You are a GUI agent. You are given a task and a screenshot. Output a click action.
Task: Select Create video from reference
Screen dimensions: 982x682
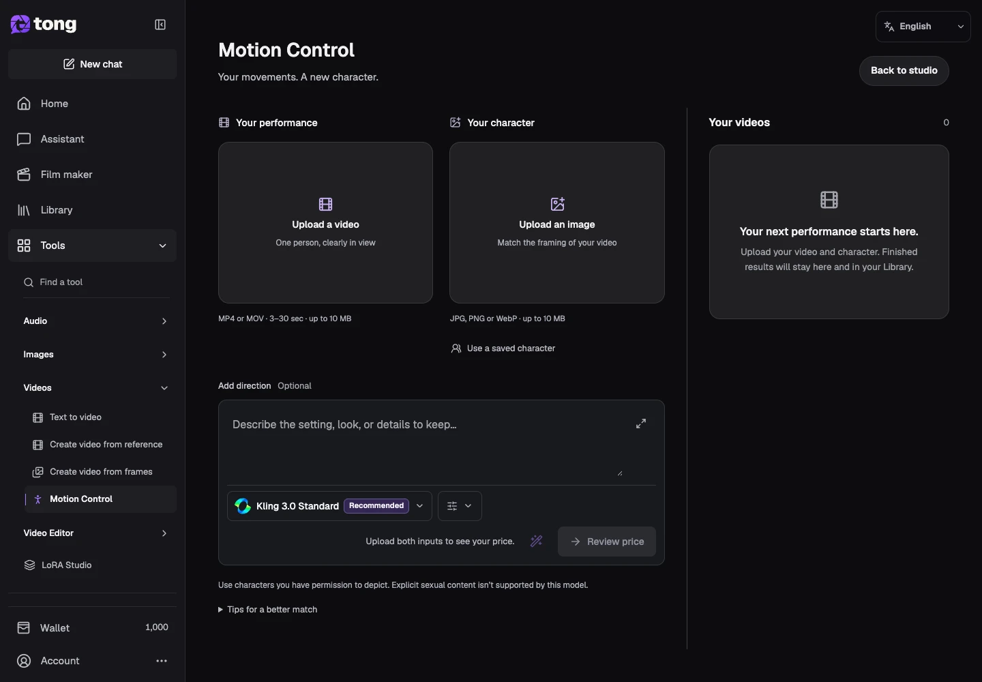coord(100,445)
